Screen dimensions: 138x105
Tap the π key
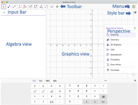(60, 86)
